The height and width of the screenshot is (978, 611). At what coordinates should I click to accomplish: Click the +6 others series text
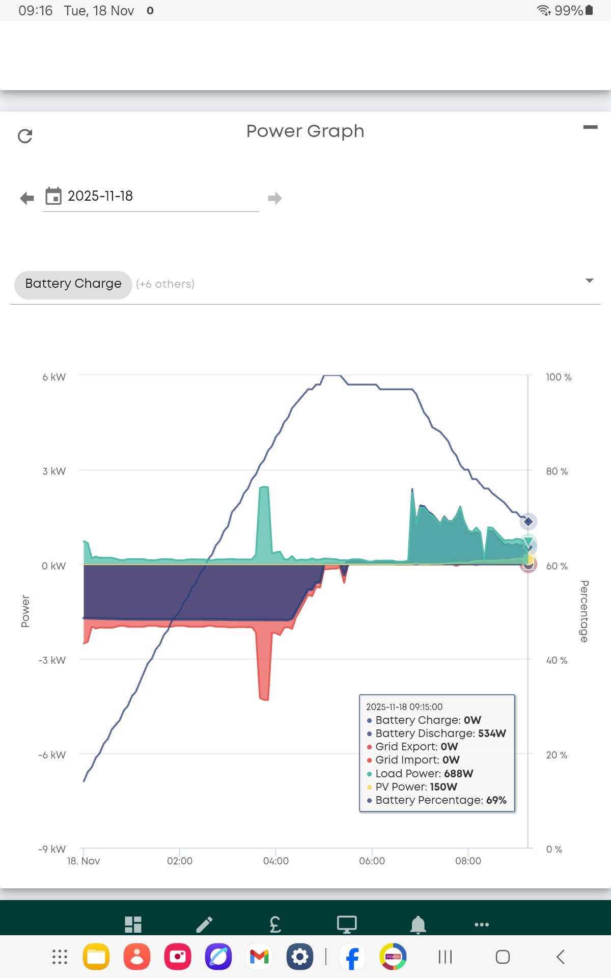click(165, 284)
